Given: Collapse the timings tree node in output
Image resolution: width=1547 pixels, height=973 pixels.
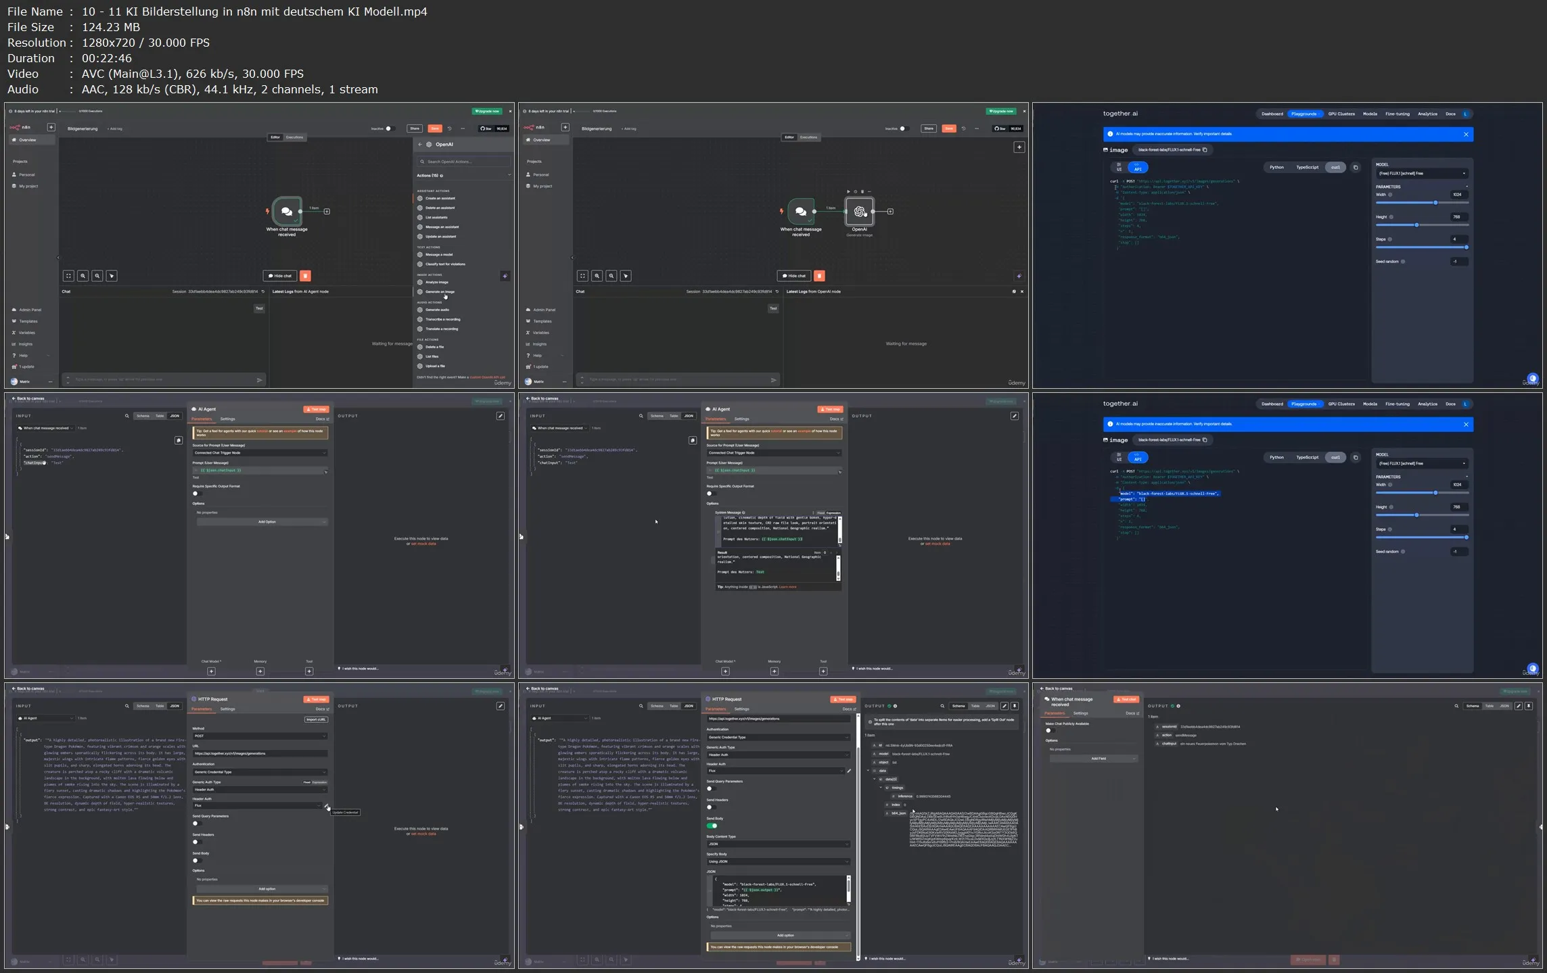Looking at the screenshot, I should (881, 788).
